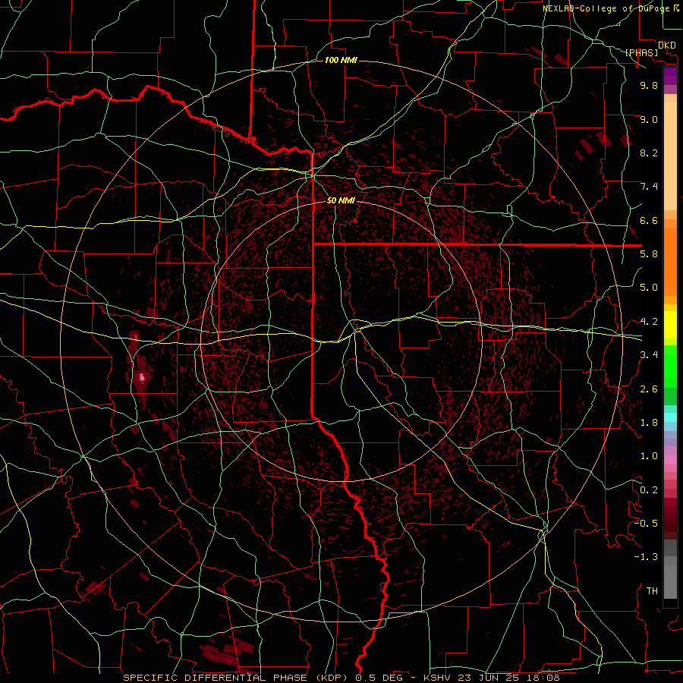Click the 4.2 value on the color scale

tap(649, 322)
